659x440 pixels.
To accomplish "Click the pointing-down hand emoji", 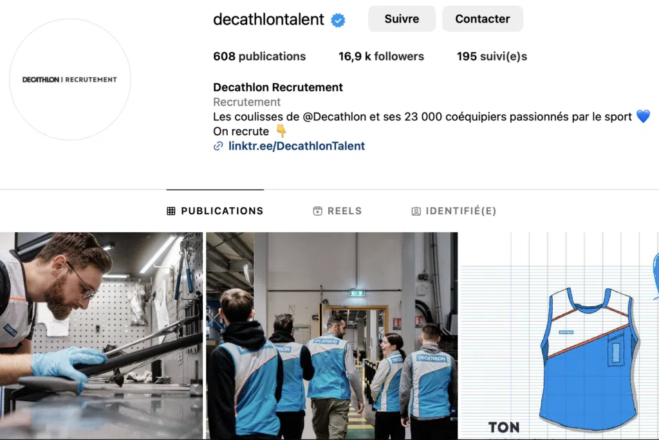I will tap(281, 131).
